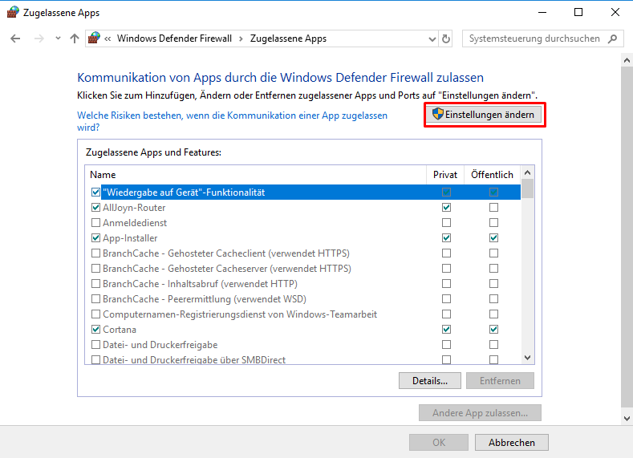Toggle App-Installer Öffentlich checkbox

click(493, 237)
